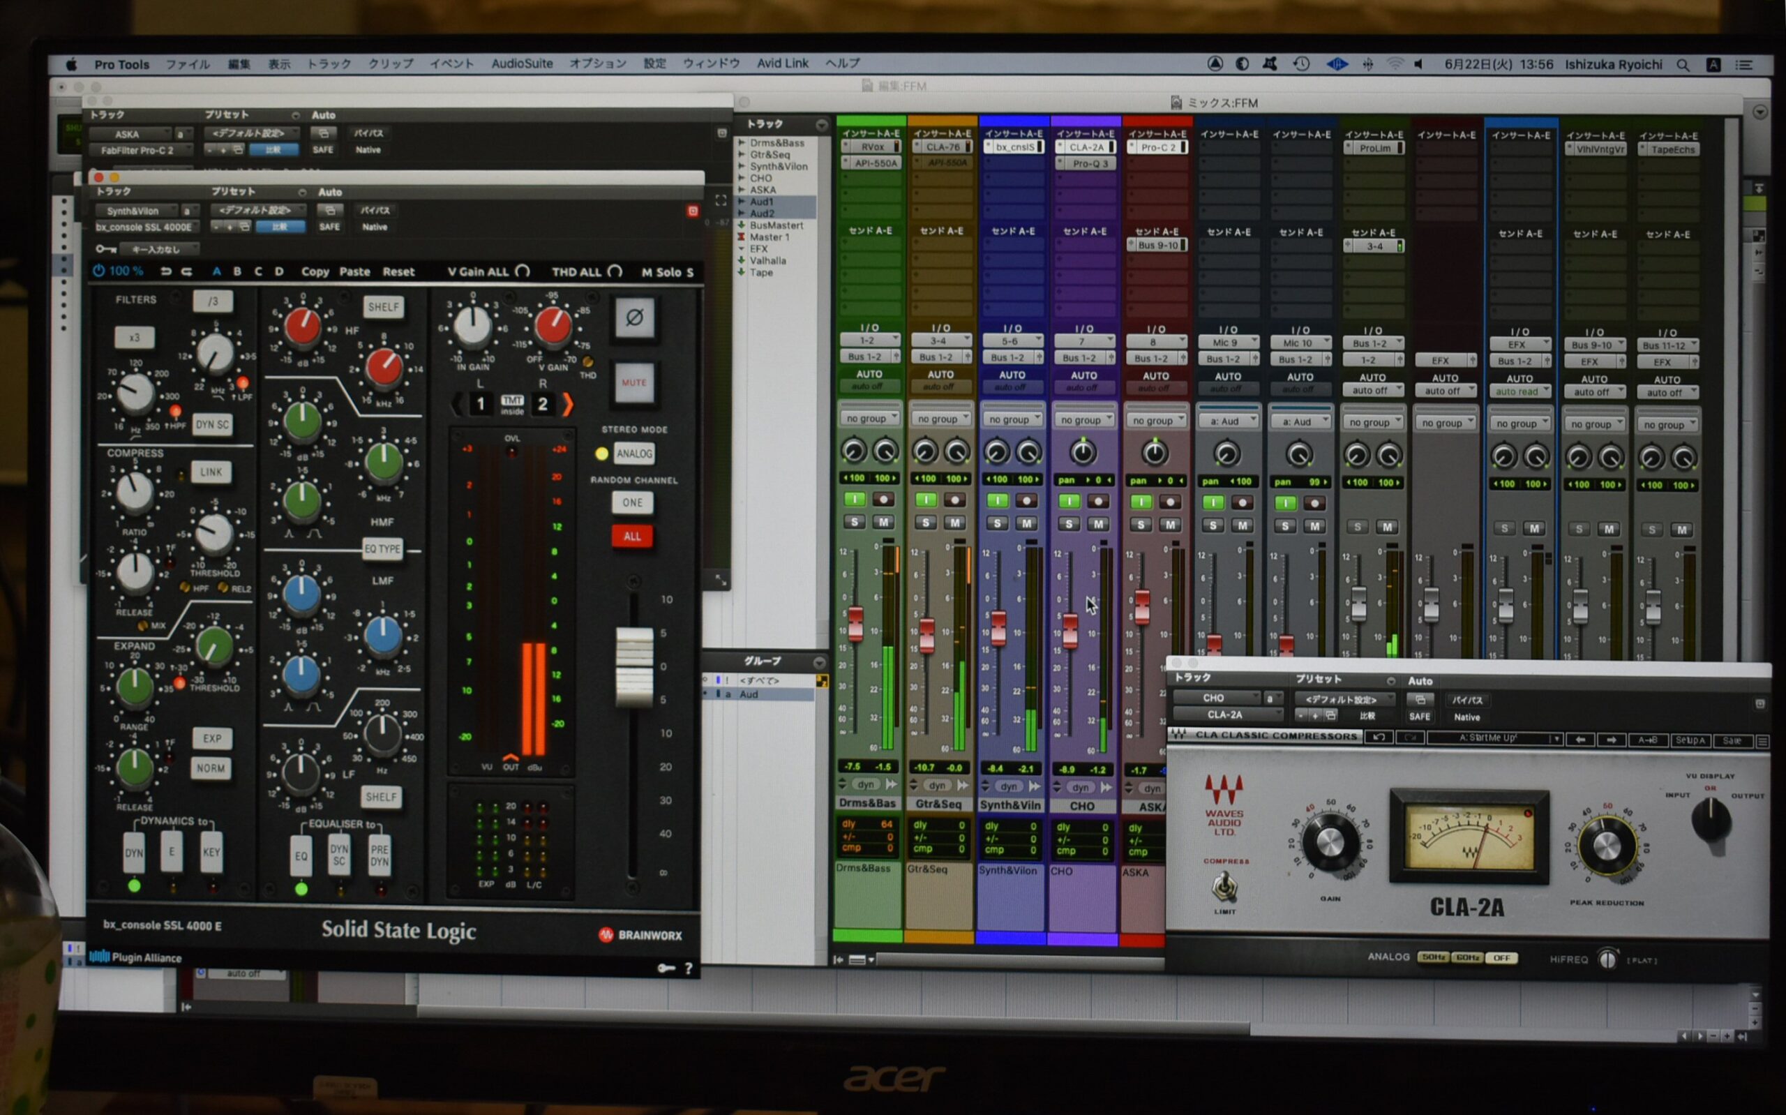Open the CHO track selector in CLA-2A window
The width and height of the screenshot is (1786, 1115).
[1217, 698]
